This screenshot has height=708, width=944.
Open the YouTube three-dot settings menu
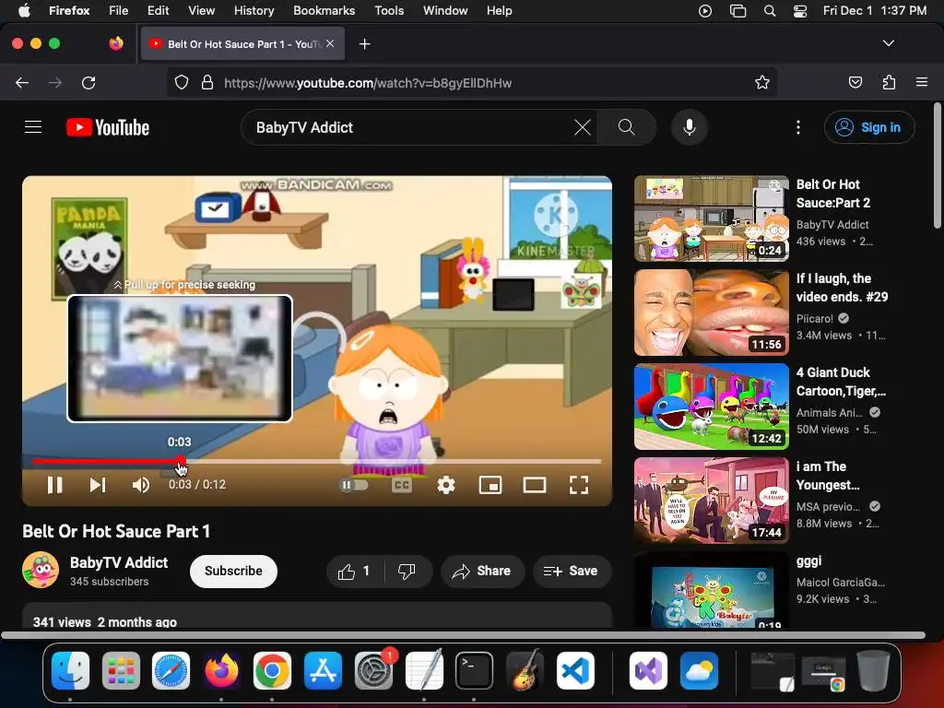pos(798,127)
